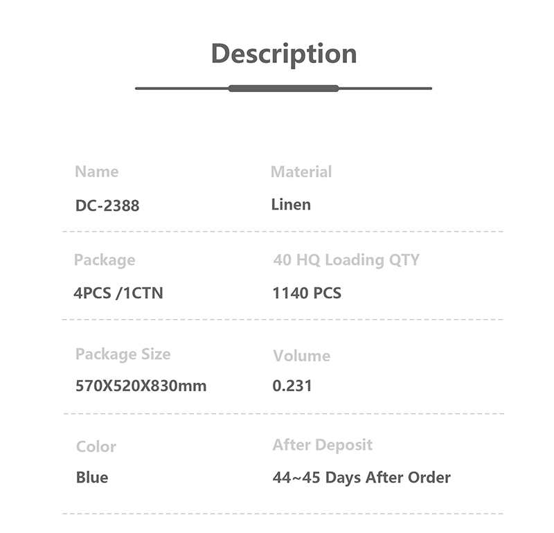This screenshot has height=533, width=554.
Task: Click the 4PCS /1CTN value
Action: point(118,293)
